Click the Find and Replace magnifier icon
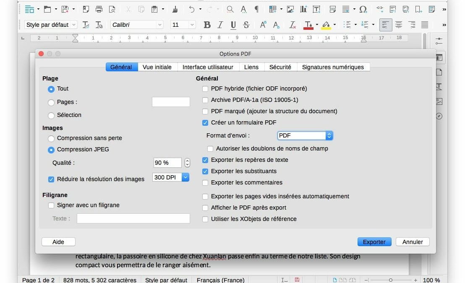Image resolution: width=465 pixels, height=283 pixels. click(230, 9)
